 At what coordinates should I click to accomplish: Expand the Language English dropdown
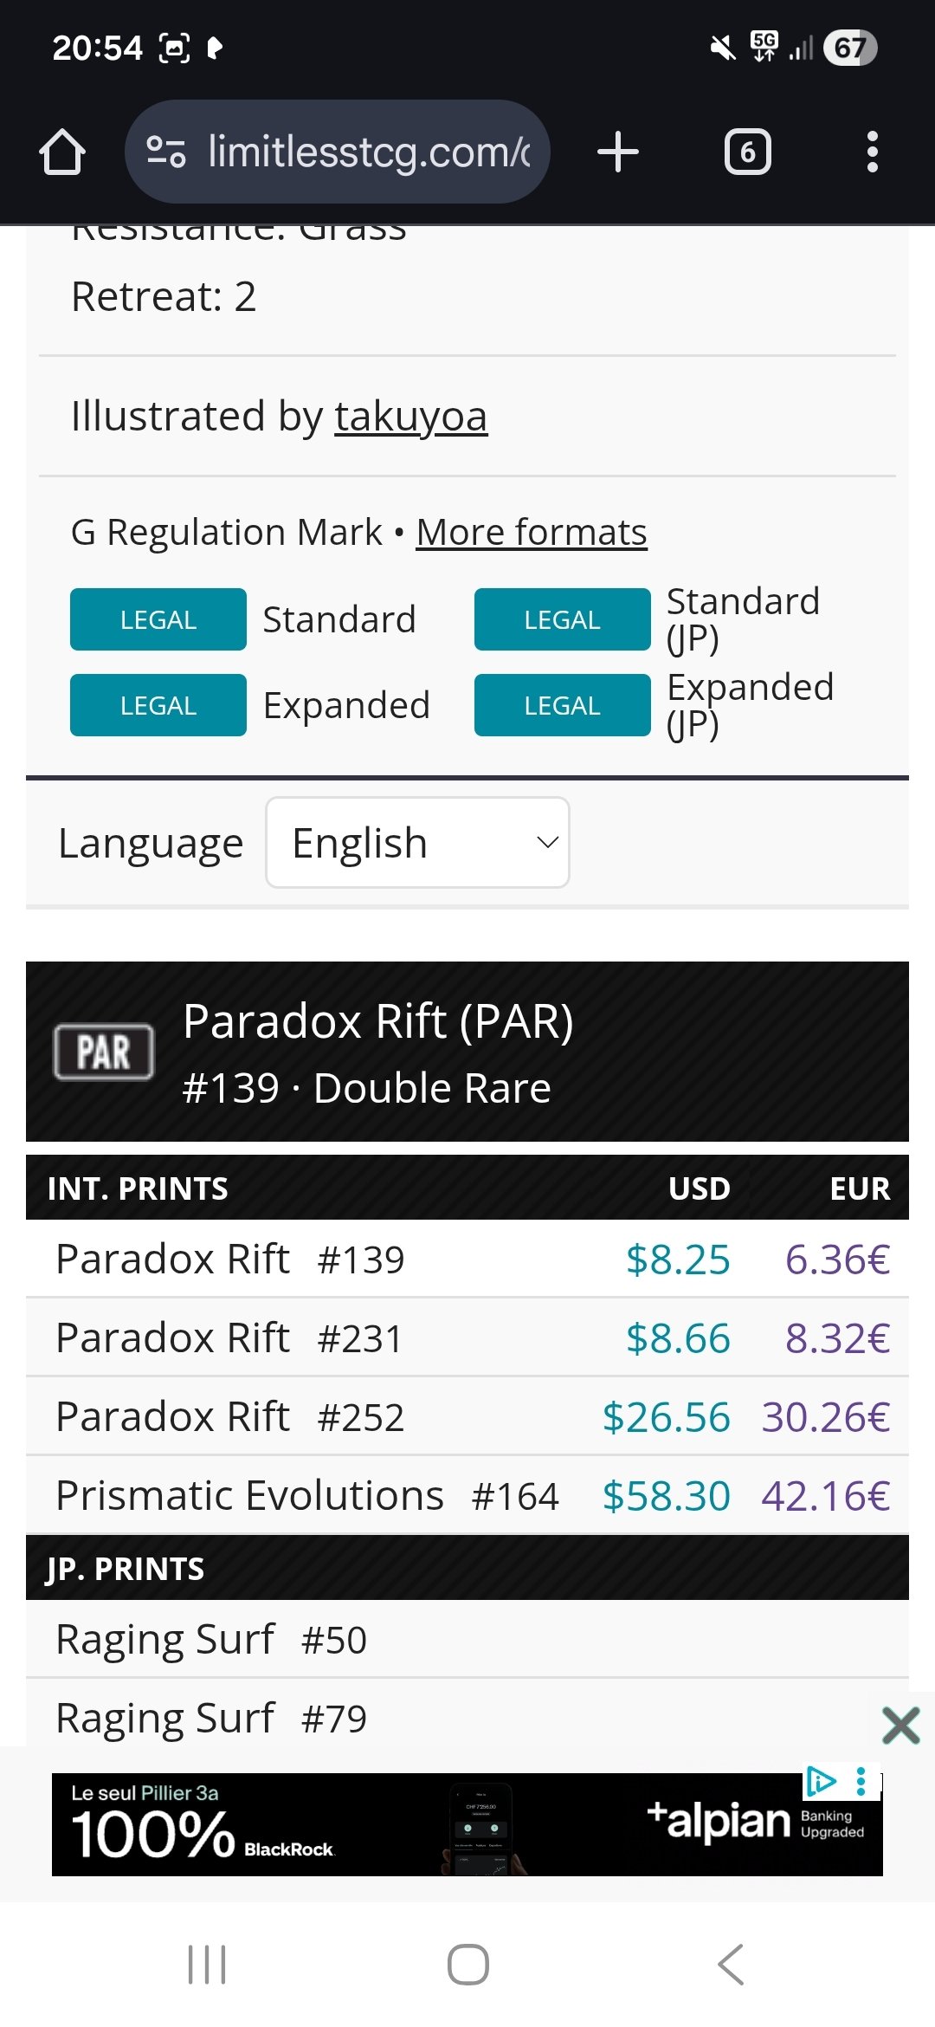[x=417, y=843]
